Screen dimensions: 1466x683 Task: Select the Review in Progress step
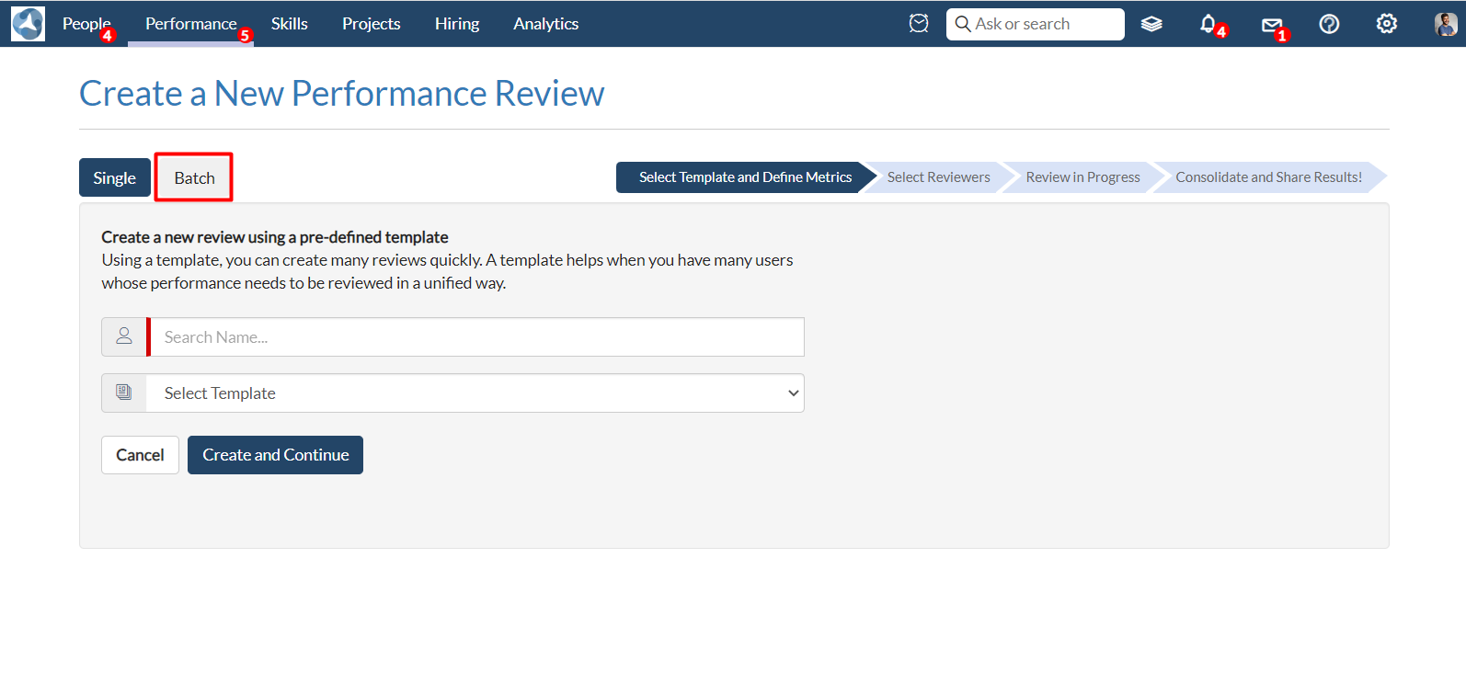tap(1082, 177)
